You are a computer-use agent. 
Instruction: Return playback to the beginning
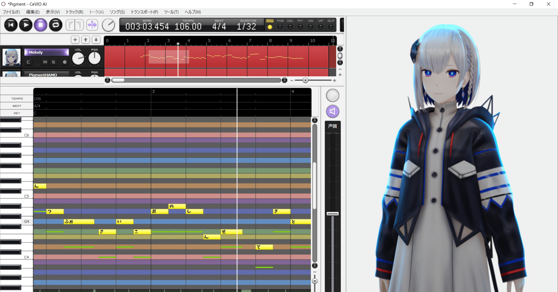(11, 25)
